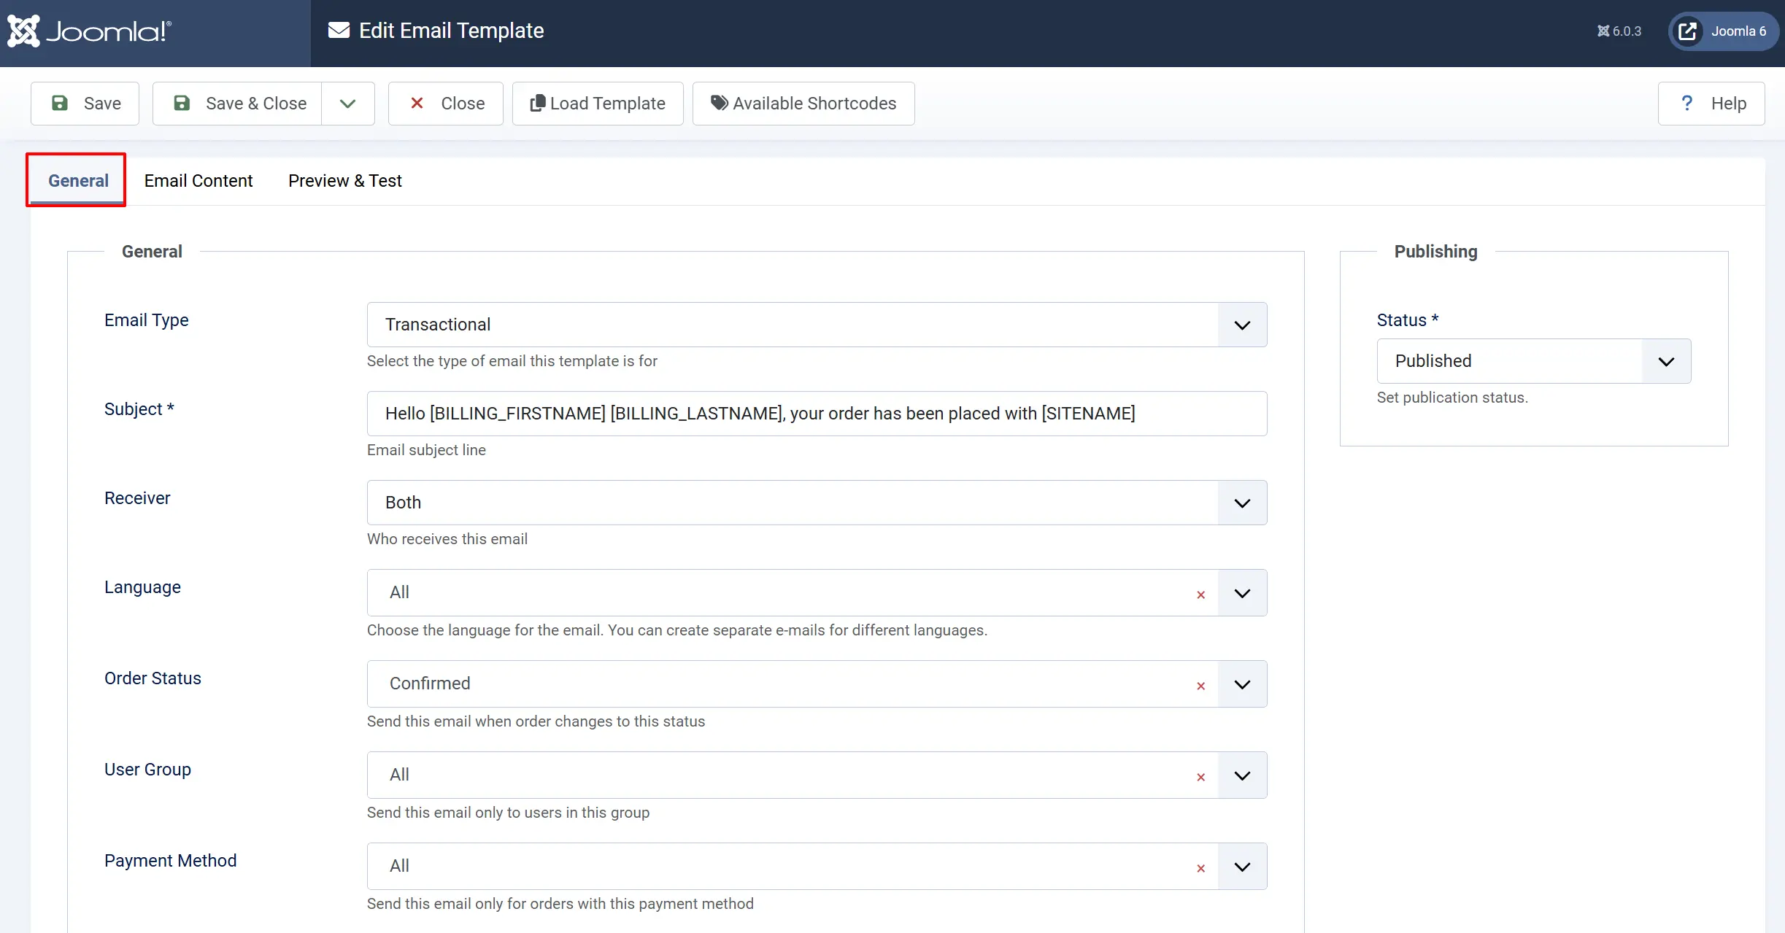Image resolution: width=1785 pixels, height=933 pixels.
Task: Click the Joomla! logo
Action: coord(89,31)
